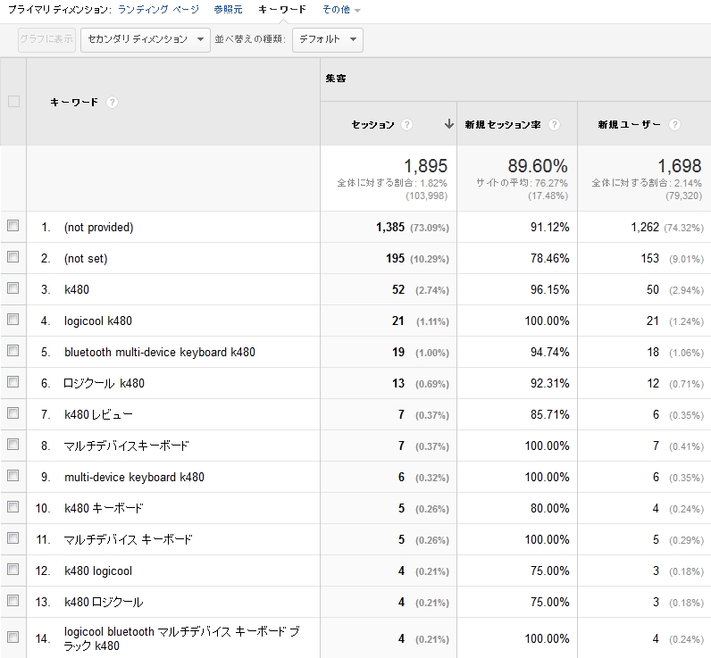Check the box for k480 ロジクール row 13
Screen dimensions: 711x658
click(x=13, y=601)
